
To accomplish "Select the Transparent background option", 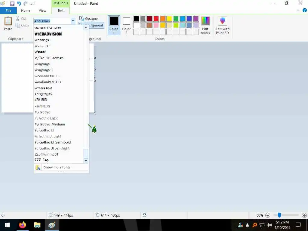I will point(91,25).
